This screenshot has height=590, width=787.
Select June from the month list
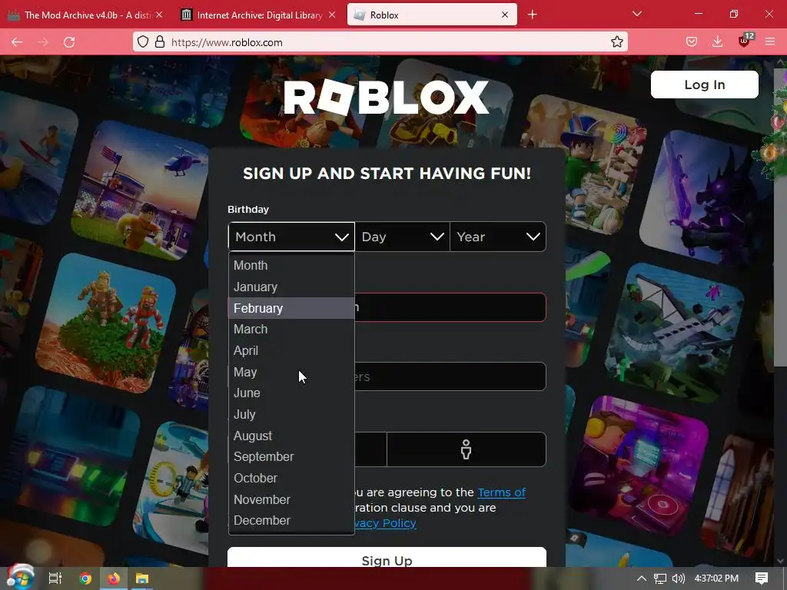[x=291, y=393]
